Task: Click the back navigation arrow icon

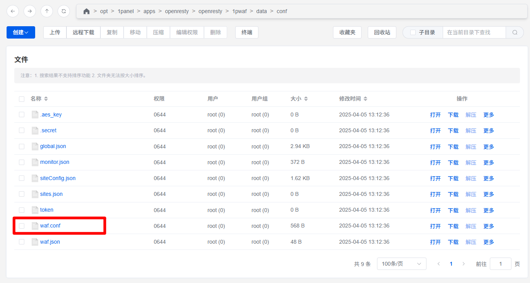Action: click(13, 11)
